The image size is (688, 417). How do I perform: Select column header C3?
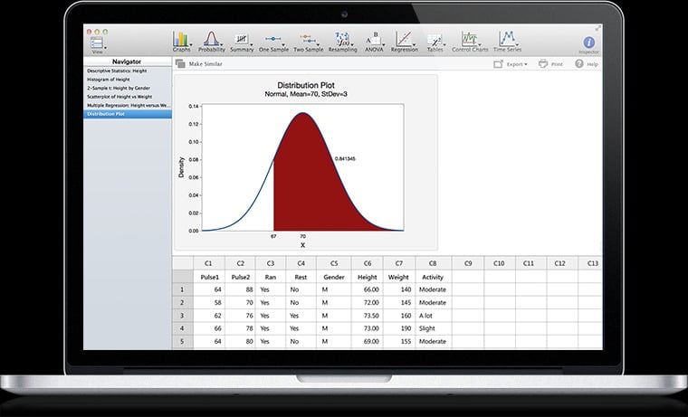coord(271,263)
